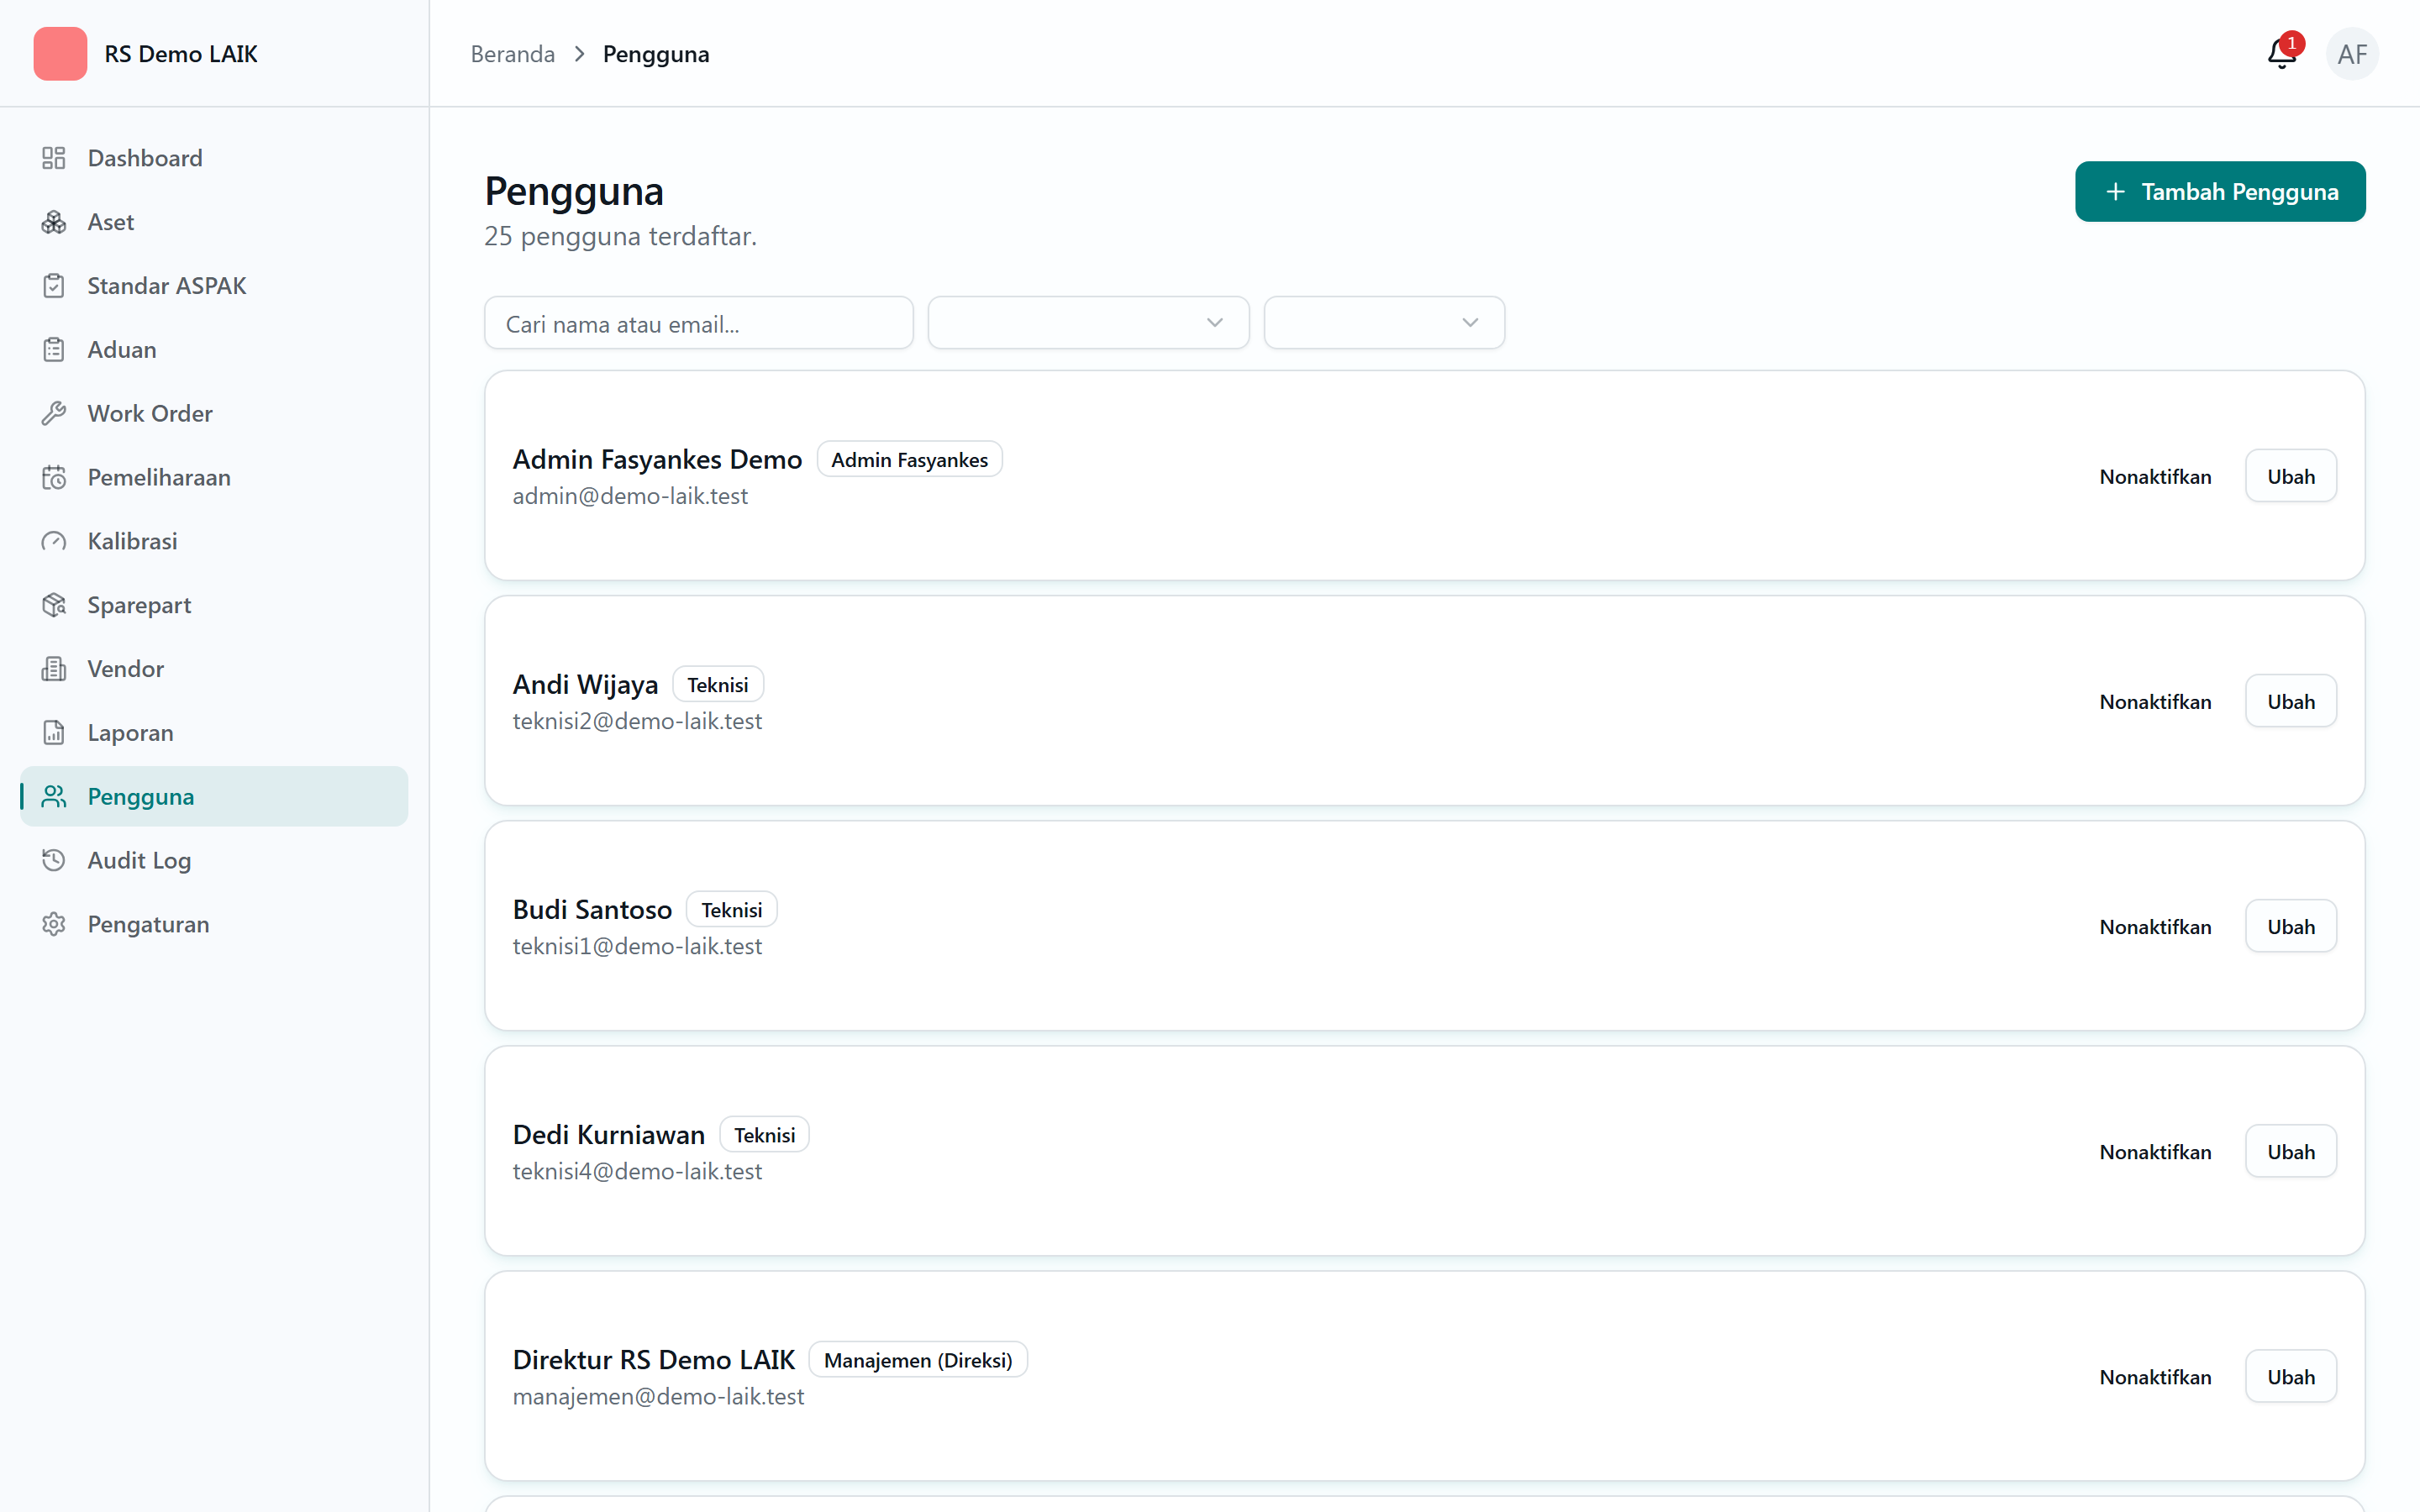This screenshot has width=2420, height=1512.
Task: Open Audit Log from sidebar
Action: [x=214, y=860]
